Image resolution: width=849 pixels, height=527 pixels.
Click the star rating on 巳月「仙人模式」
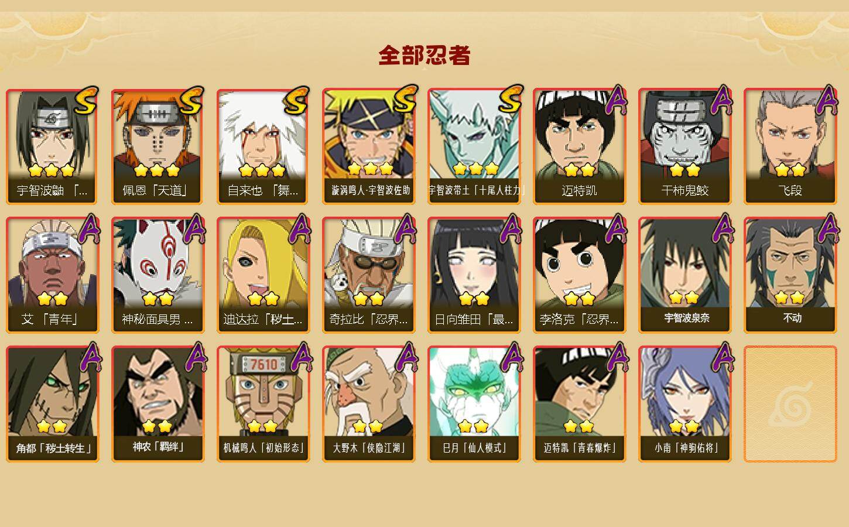click(x=473, y=426)
